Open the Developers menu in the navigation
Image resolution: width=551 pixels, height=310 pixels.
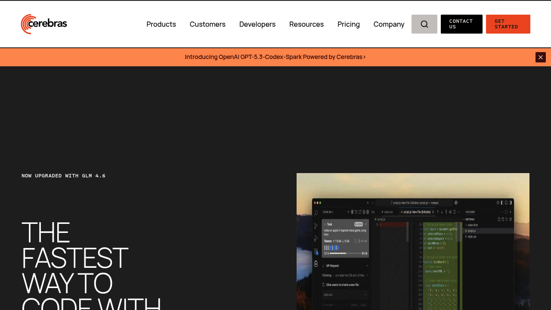257,24
